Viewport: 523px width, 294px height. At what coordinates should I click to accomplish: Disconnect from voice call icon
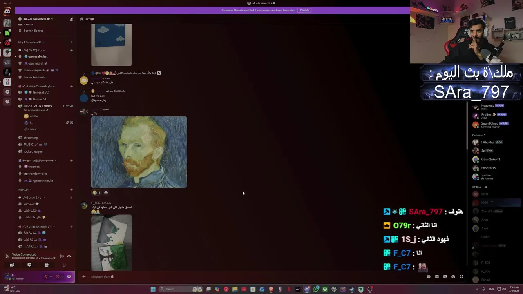pos(69,256)
